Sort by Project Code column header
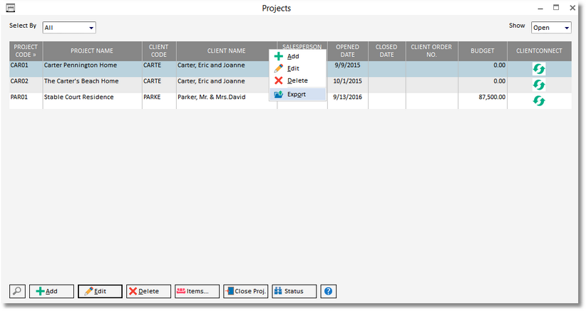This screenshot has width=586, height=311. (26, 51)
